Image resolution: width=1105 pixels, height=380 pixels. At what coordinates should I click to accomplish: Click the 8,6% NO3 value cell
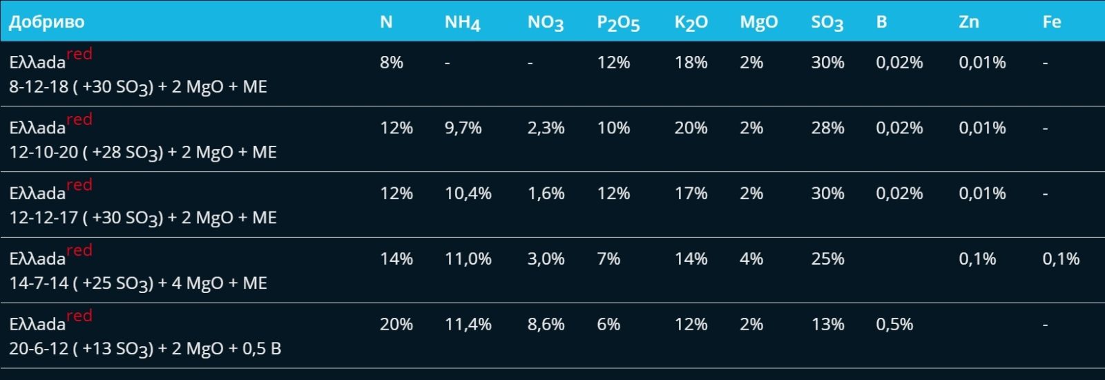click(x=546, y=324)
